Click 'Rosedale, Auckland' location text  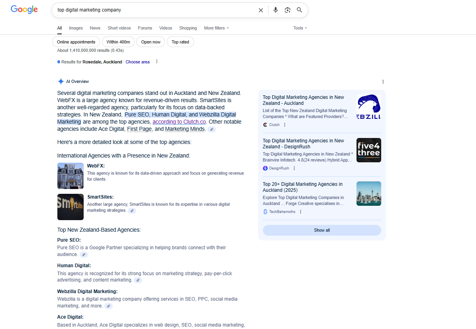(x=102, y=62)
